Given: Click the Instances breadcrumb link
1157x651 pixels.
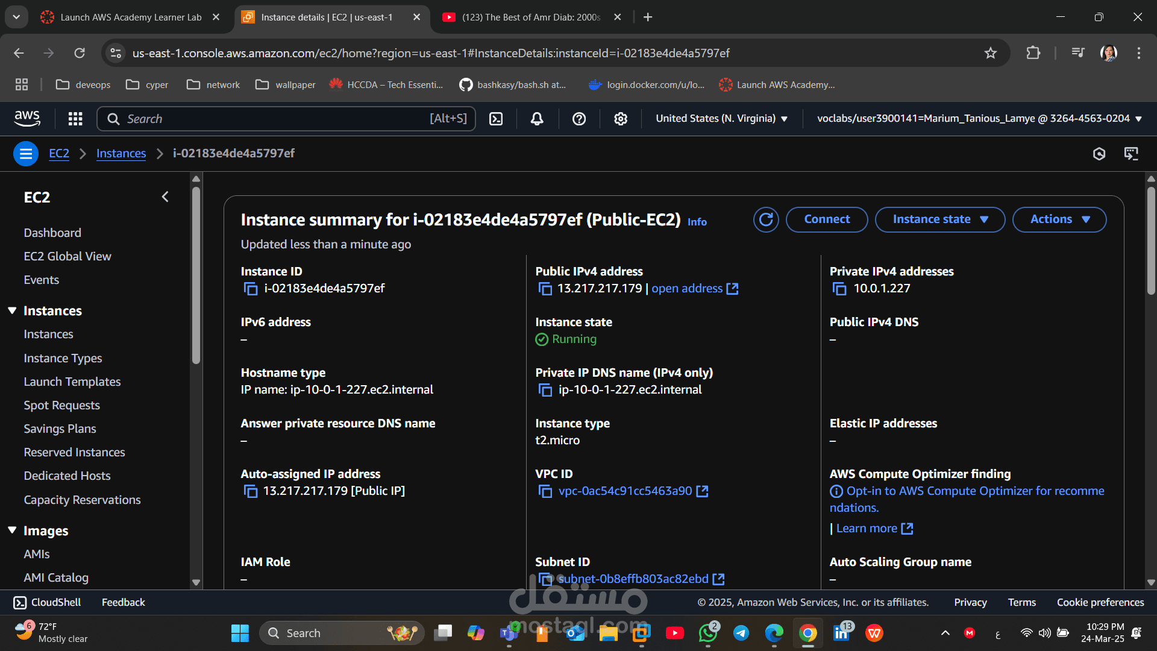Looking at the screenshot, I should 121,154.
